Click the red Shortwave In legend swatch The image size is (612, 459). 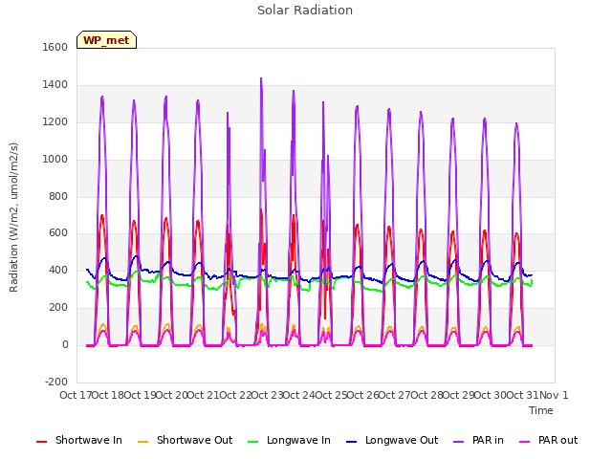point(42,442)
